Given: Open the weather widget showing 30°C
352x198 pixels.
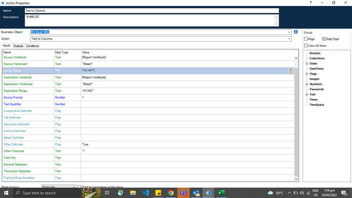Looking at the screenshot, I should click(x=276, y=193).
